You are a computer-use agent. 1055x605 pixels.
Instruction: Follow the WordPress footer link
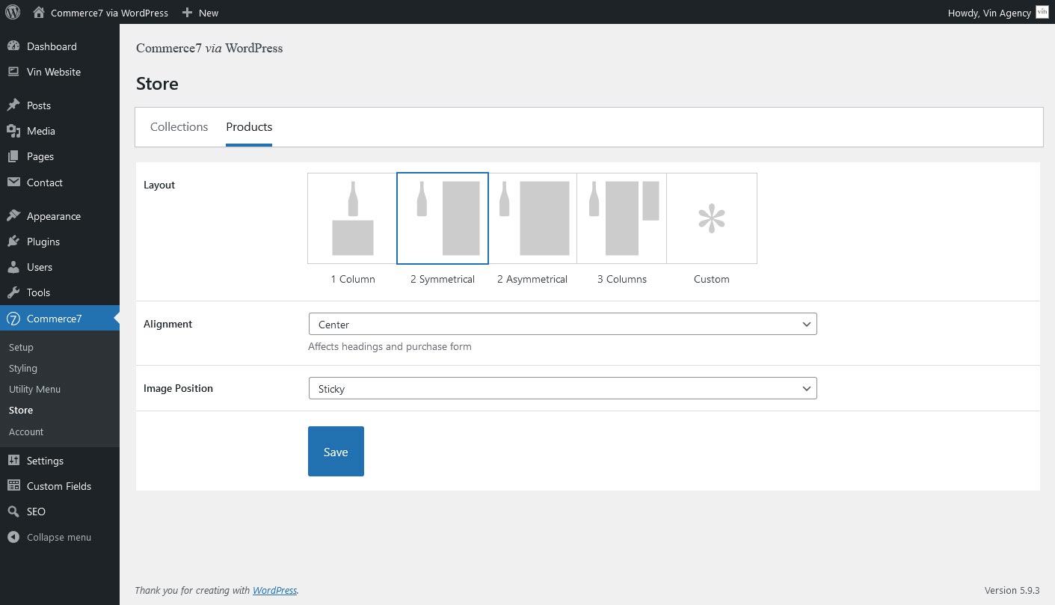click(274, 590)
